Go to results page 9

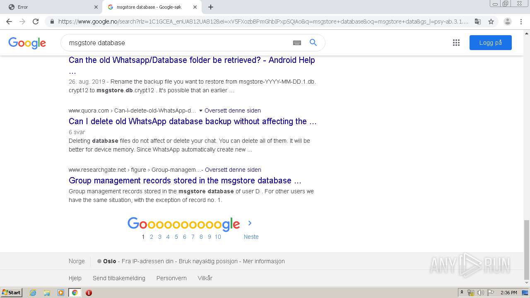pos(210,237)
